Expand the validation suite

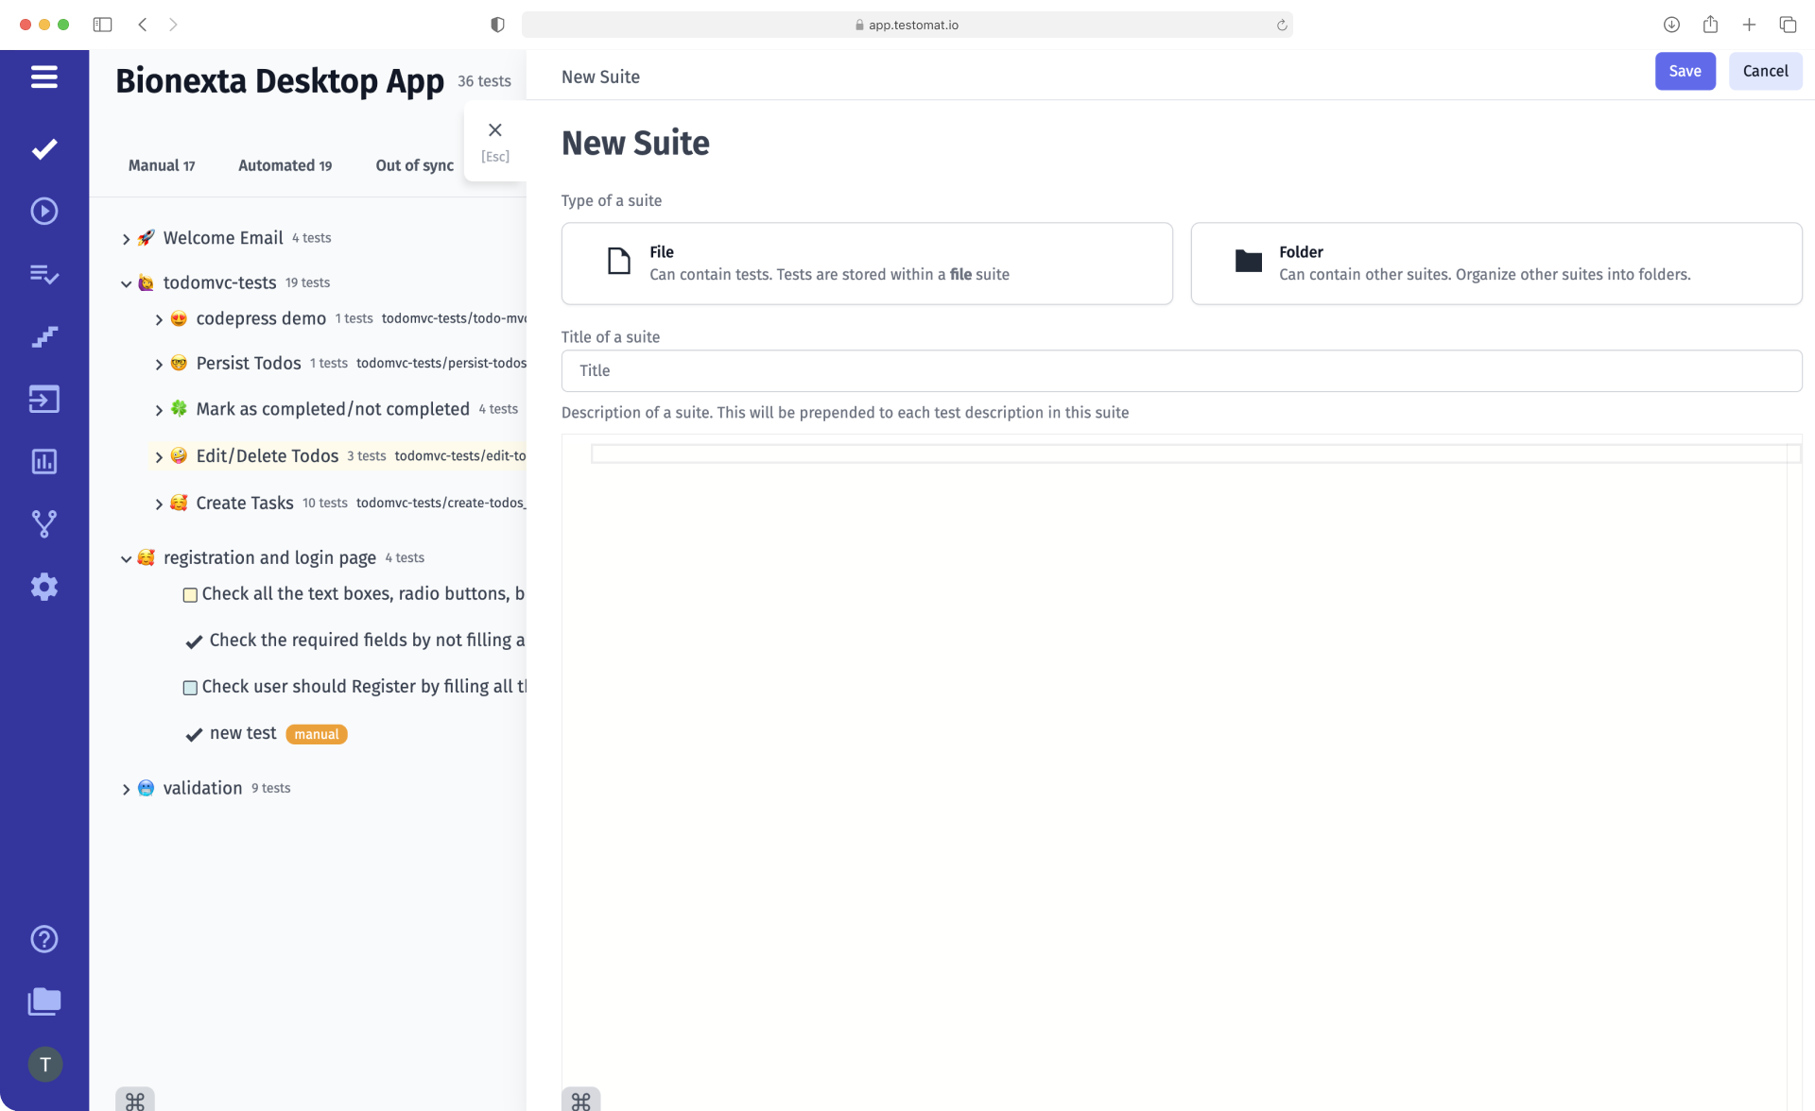[x=126, y=788]
